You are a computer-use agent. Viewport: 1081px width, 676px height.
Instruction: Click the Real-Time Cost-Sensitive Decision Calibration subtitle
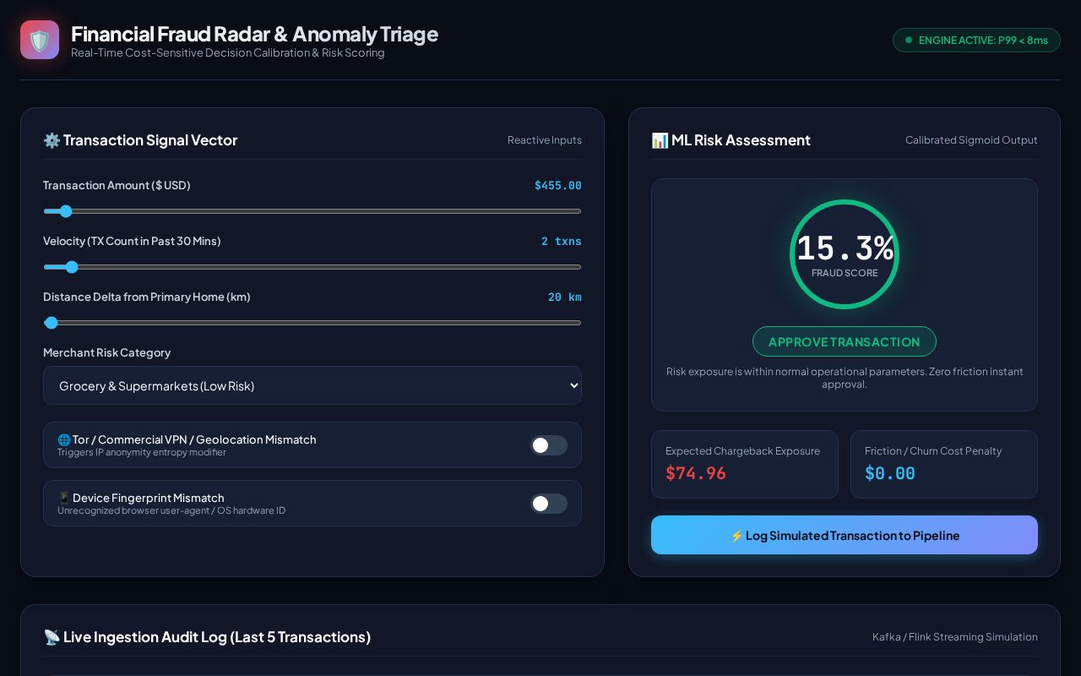[x=228, y=52]
